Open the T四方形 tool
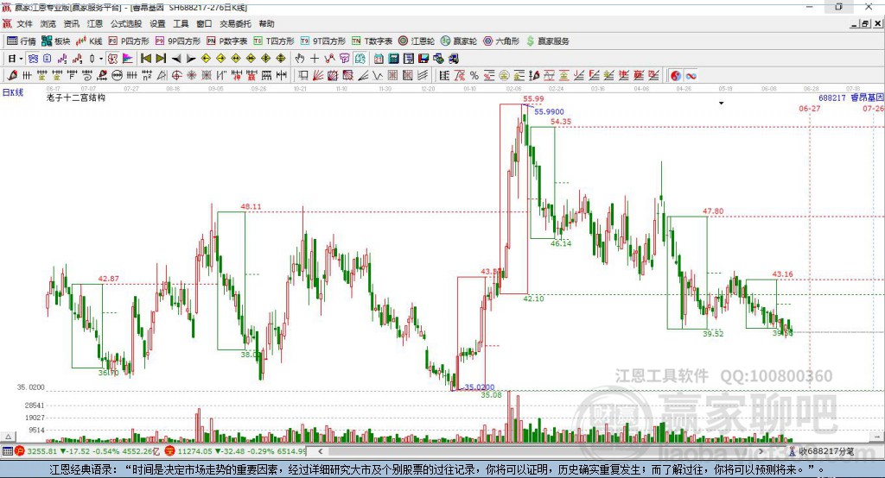This screenshot has width=885, height=478. click(274, 41)
